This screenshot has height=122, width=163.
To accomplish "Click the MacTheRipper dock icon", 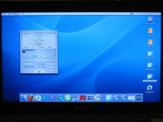I will pyautogui.click(x=76, y=98).
